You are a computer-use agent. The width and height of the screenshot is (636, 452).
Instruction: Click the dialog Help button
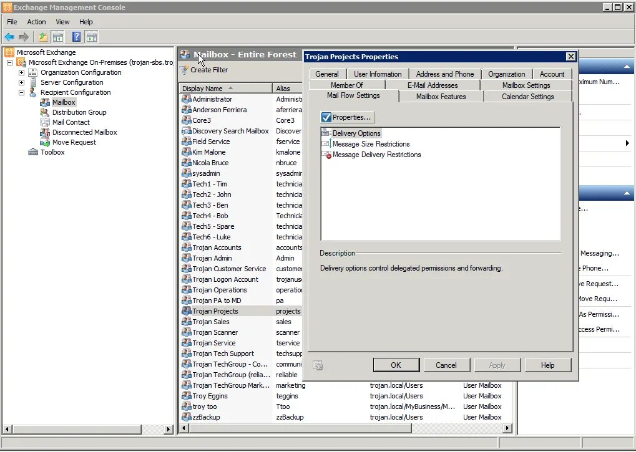click(x=547, y=365)
